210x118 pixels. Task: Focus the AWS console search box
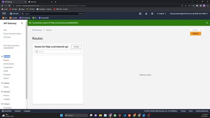pyautogui.click(x=53, y=14)
